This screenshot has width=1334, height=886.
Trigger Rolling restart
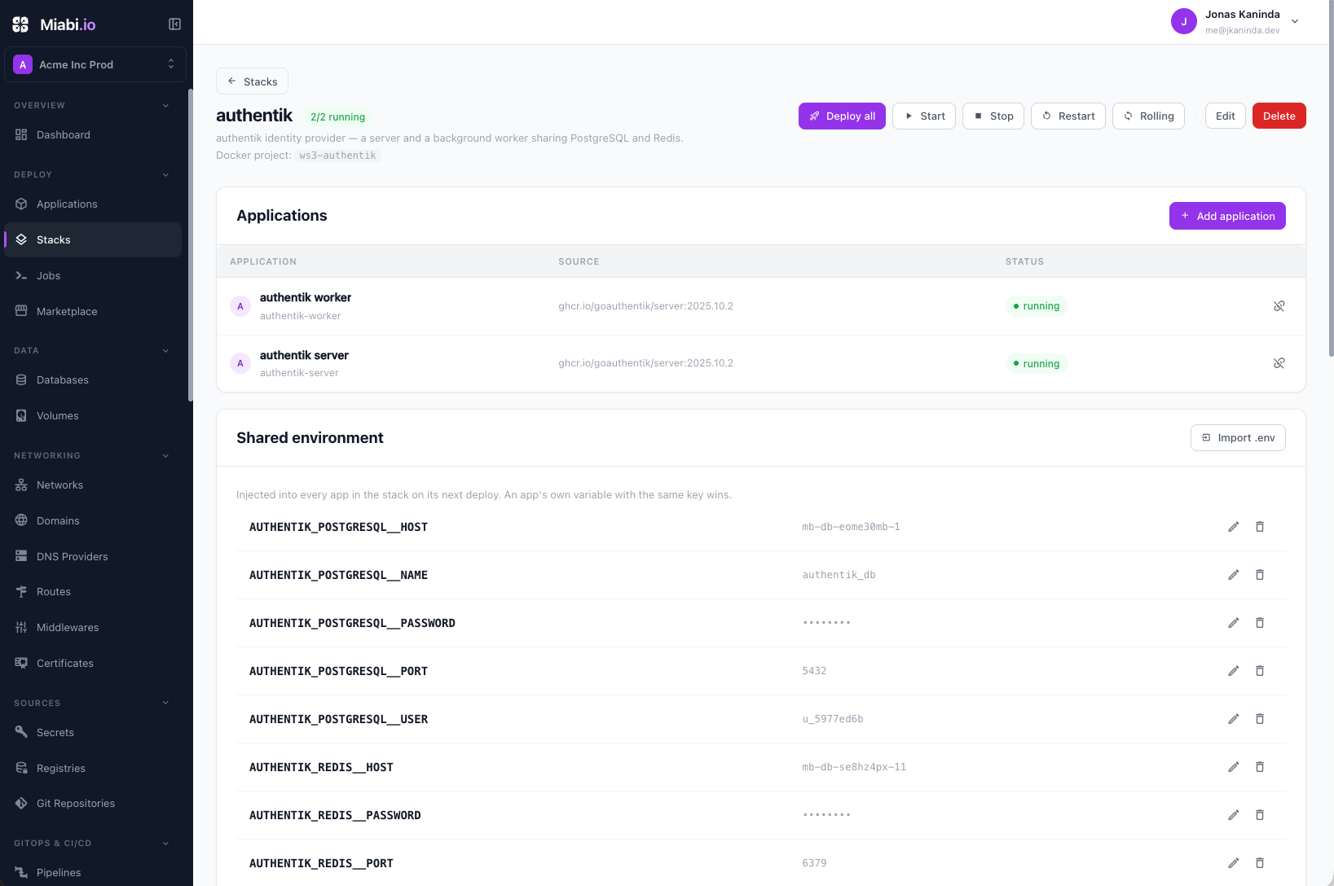tap(1148, 116)
